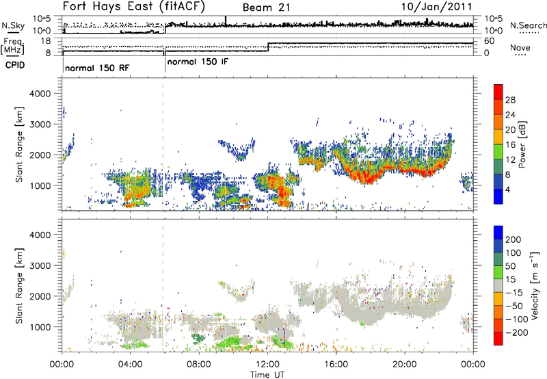
Task: Click the "04:00" time tick label
Action: coord(130,365)
